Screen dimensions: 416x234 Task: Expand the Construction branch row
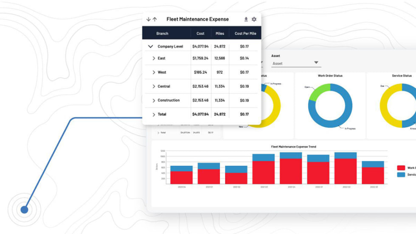pos(154,100)
